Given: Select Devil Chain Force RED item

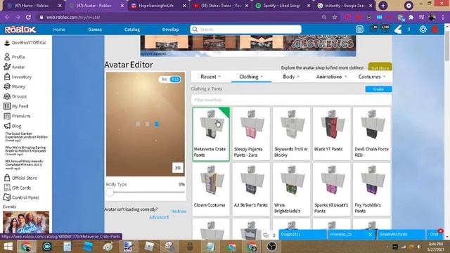Looking at the screenshot, I should 372,134.
